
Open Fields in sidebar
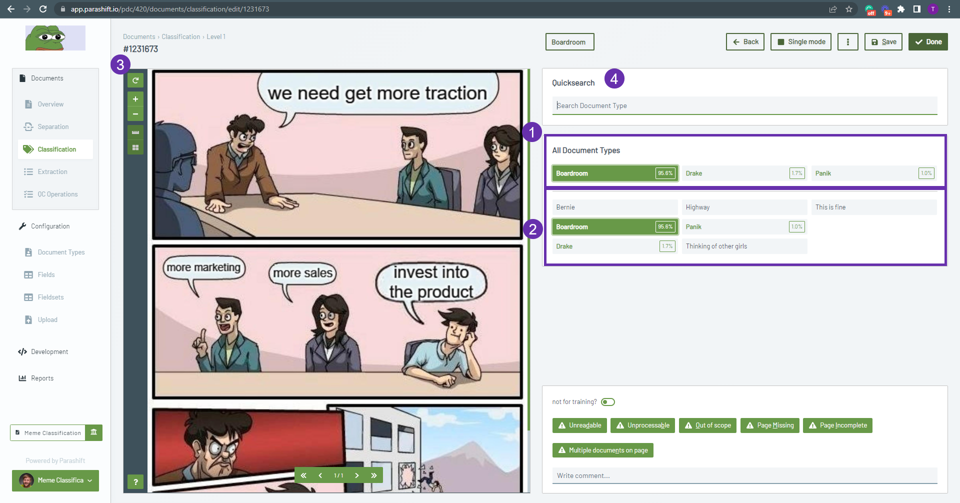click(46, 275)
